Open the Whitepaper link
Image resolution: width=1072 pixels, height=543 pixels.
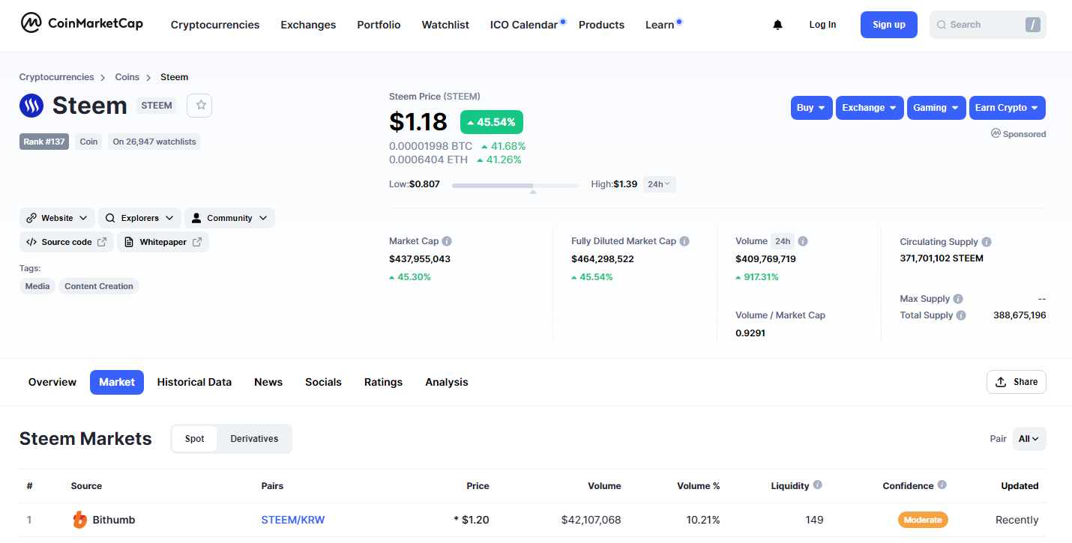163,242
